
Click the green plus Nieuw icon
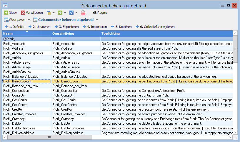6,13
